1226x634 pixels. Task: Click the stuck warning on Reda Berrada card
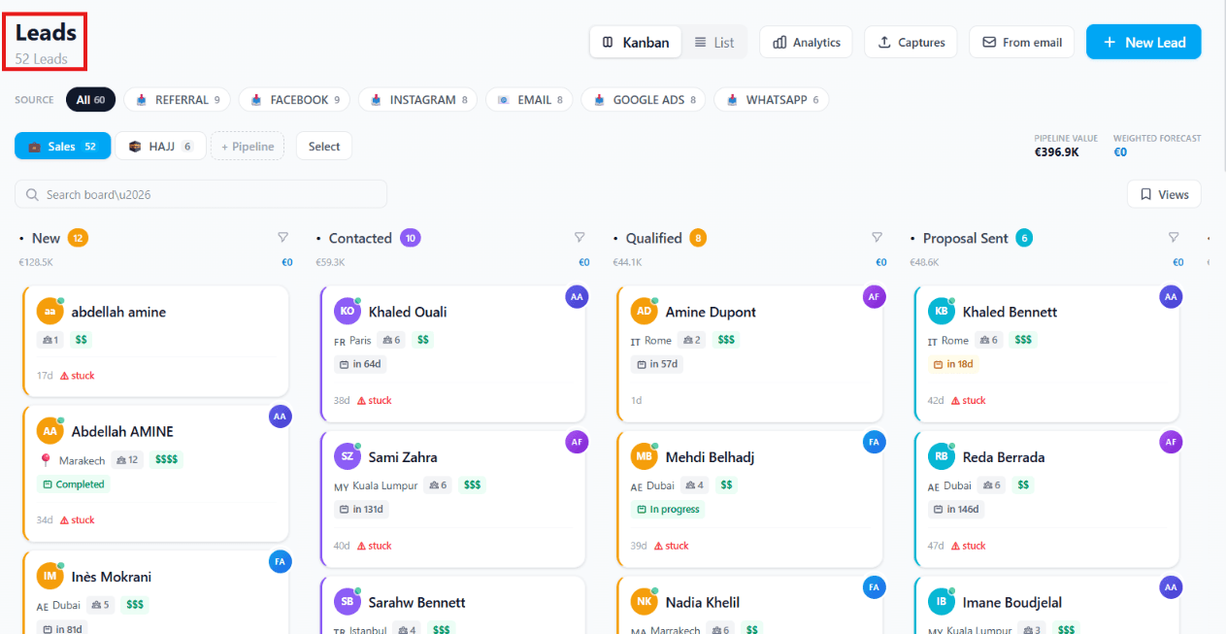coord(969,546)
